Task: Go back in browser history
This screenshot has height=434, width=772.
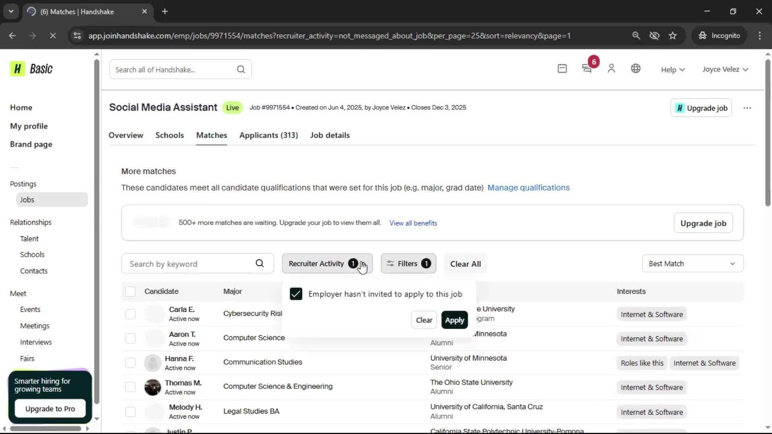Action: [x=12, y=36]
